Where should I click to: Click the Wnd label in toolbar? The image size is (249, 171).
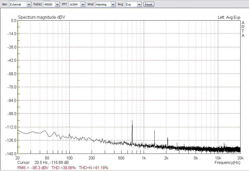click(90, 4)
